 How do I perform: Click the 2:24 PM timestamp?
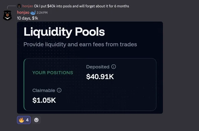click(x=42, y=13)
